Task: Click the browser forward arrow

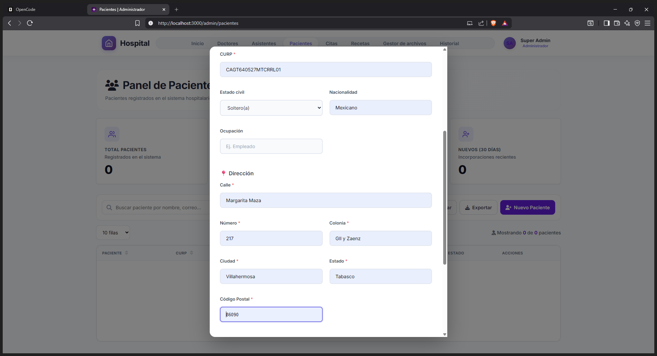Action: [x=20, y=23]
